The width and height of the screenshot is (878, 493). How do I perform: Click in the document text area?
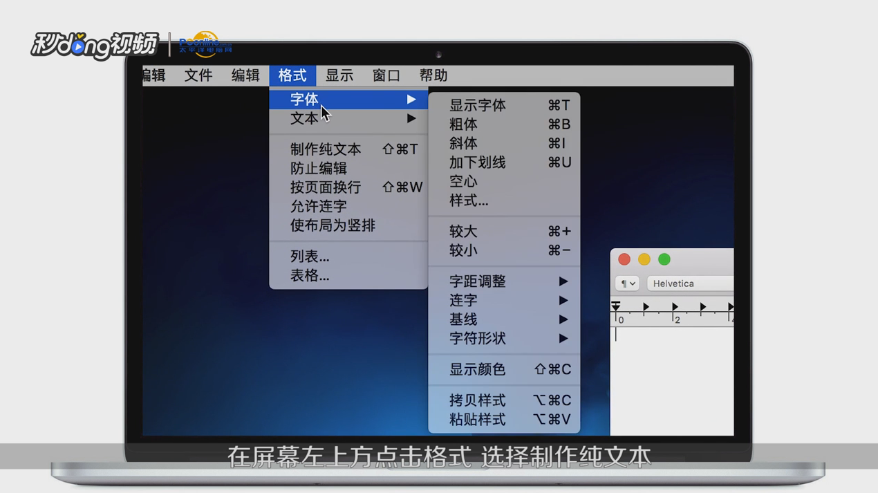[672, 380]
